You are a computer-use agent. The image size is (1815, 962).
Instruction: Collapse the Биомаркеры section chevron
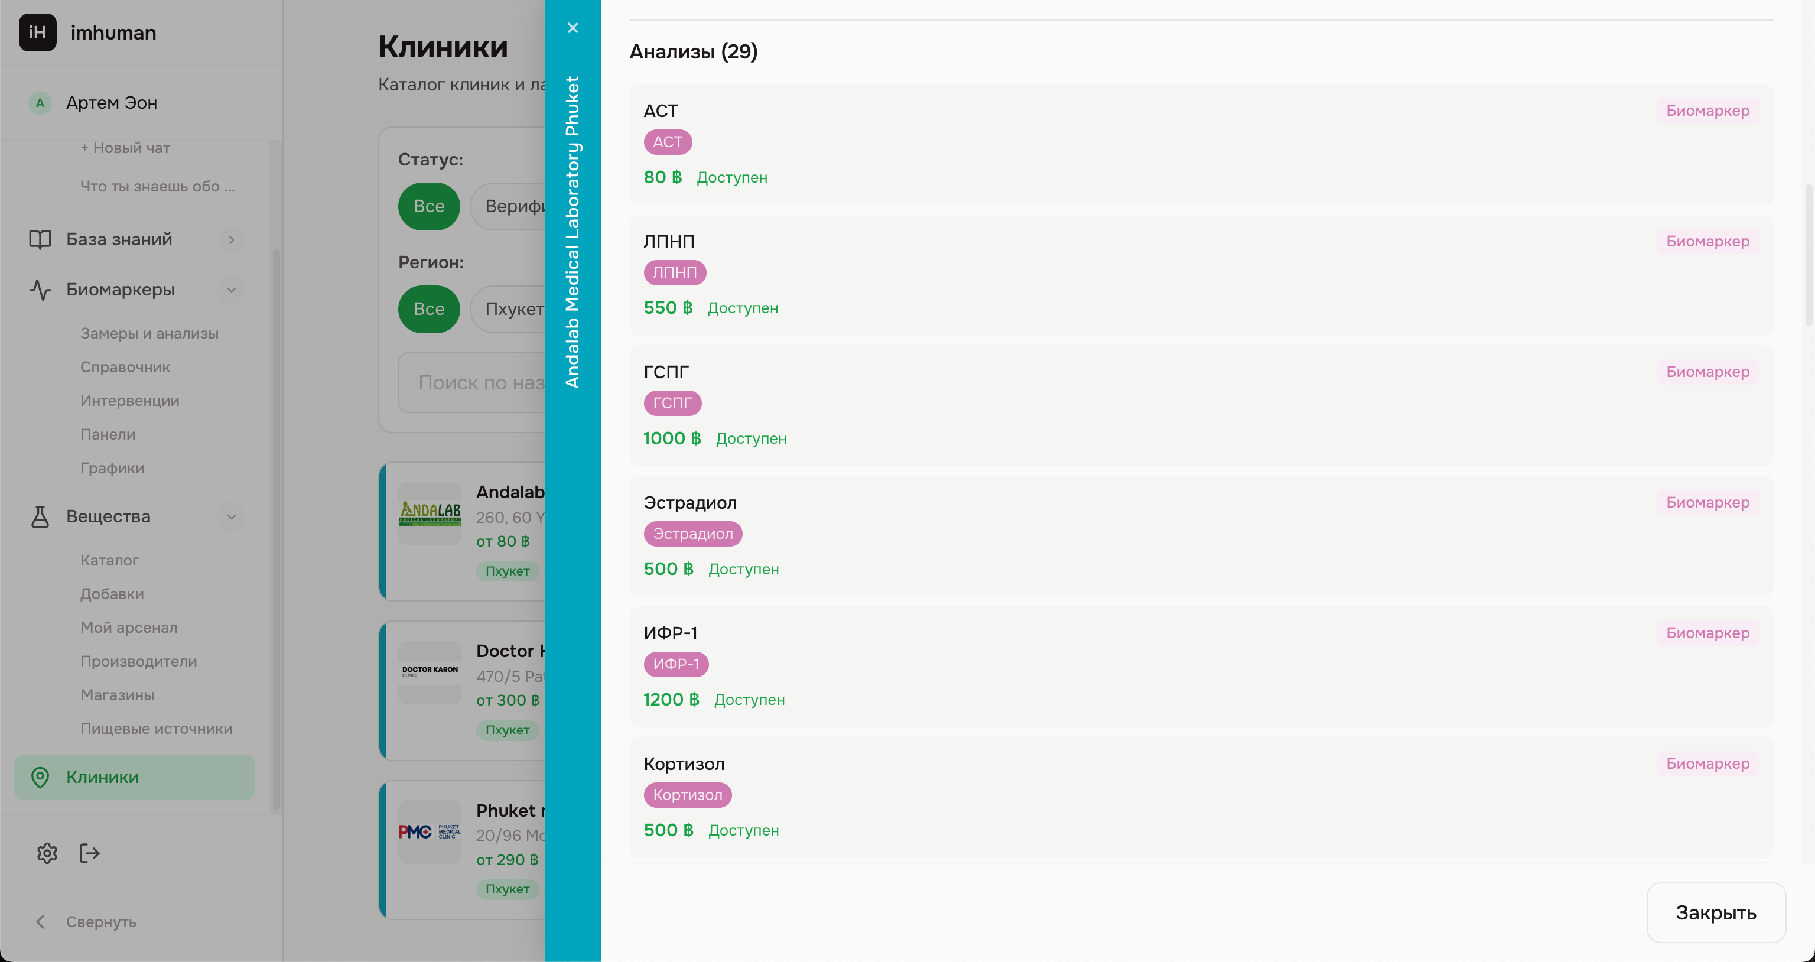tap(231, 290)
